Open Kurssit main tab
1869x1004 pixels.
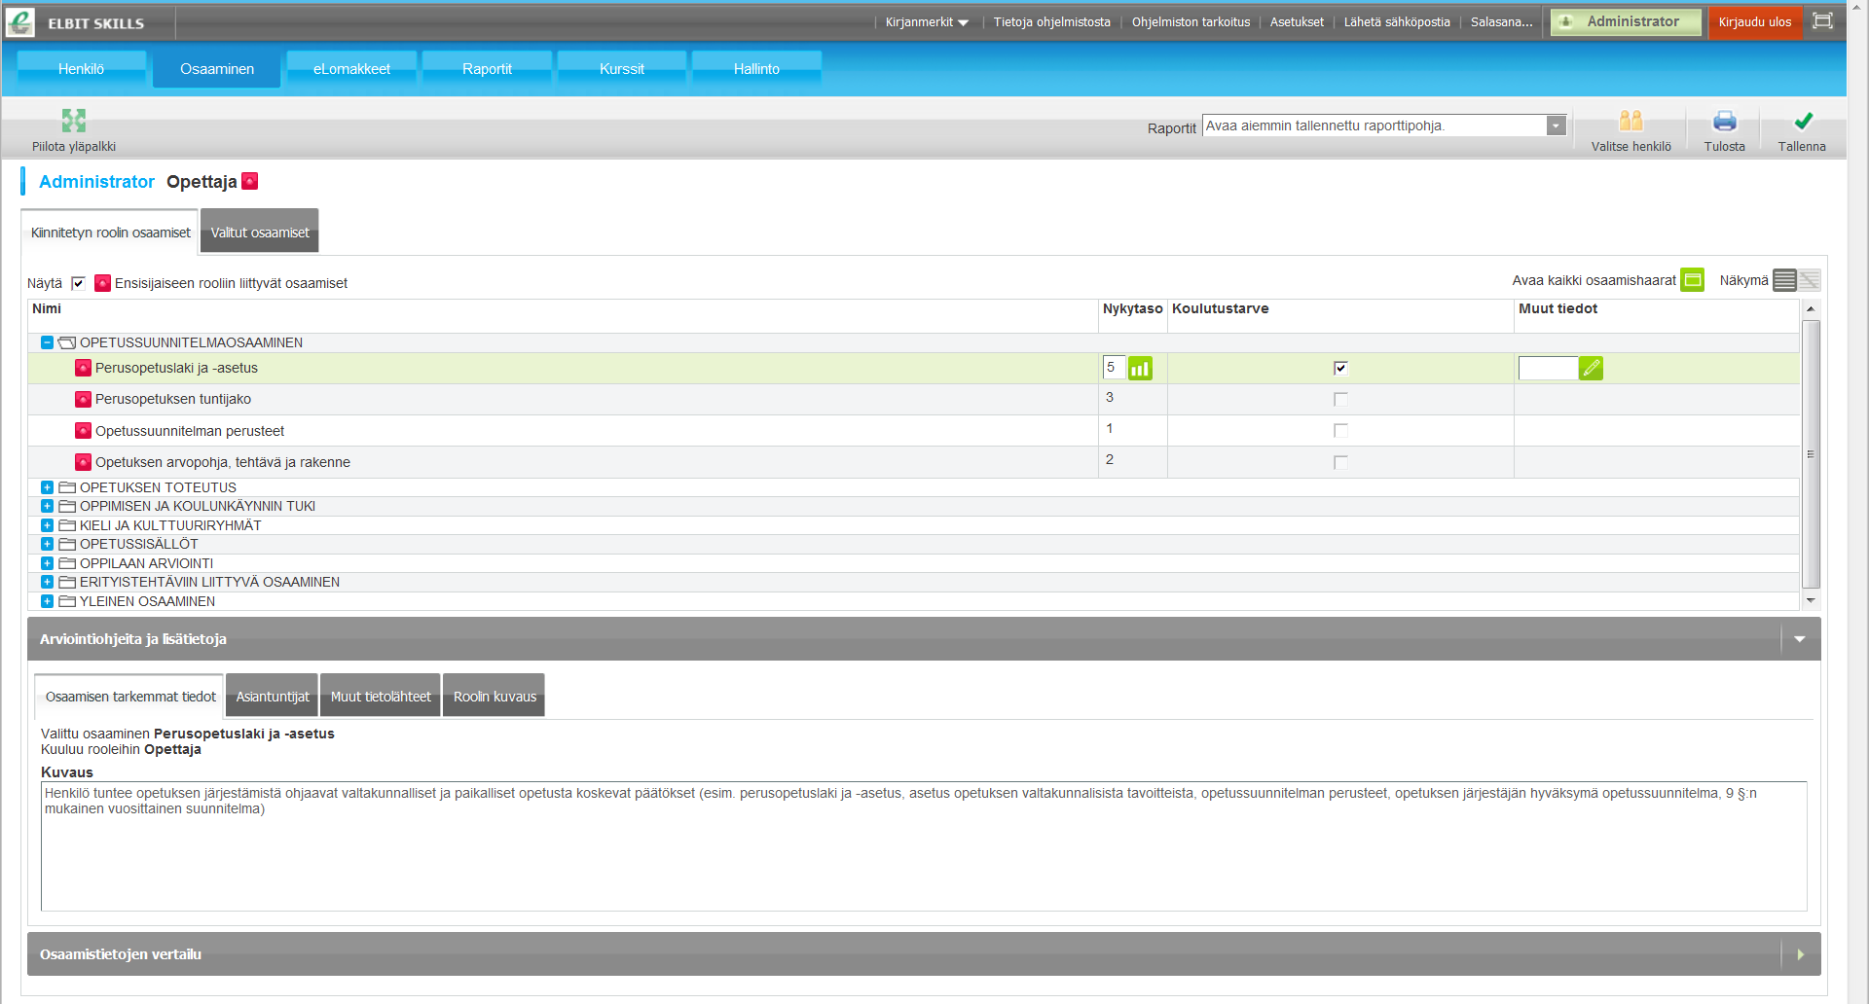point(622,69)
